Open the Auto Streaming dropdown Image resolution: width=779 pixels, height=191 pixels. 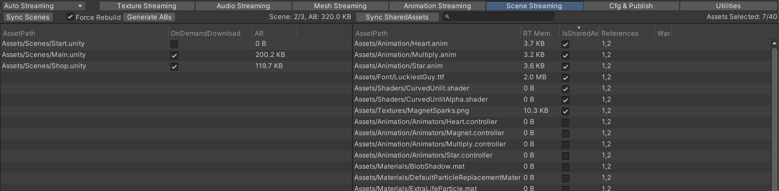[x=43, y=6]
